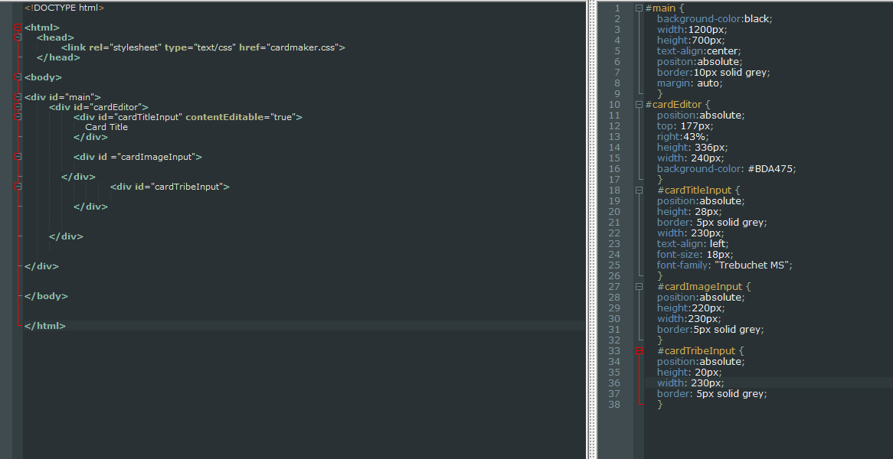Collapse the #cardTitleInput CSS rule block
The height and width of the screenshot is (459, 893).
pos(639,190)
